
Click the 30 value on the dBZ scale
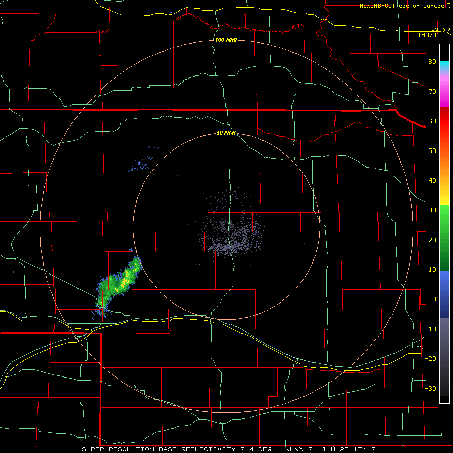click(432, 210)
